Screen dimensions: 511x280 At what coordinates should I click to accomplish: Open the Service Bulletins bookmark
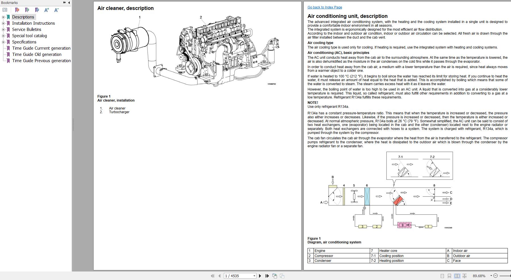27,30
